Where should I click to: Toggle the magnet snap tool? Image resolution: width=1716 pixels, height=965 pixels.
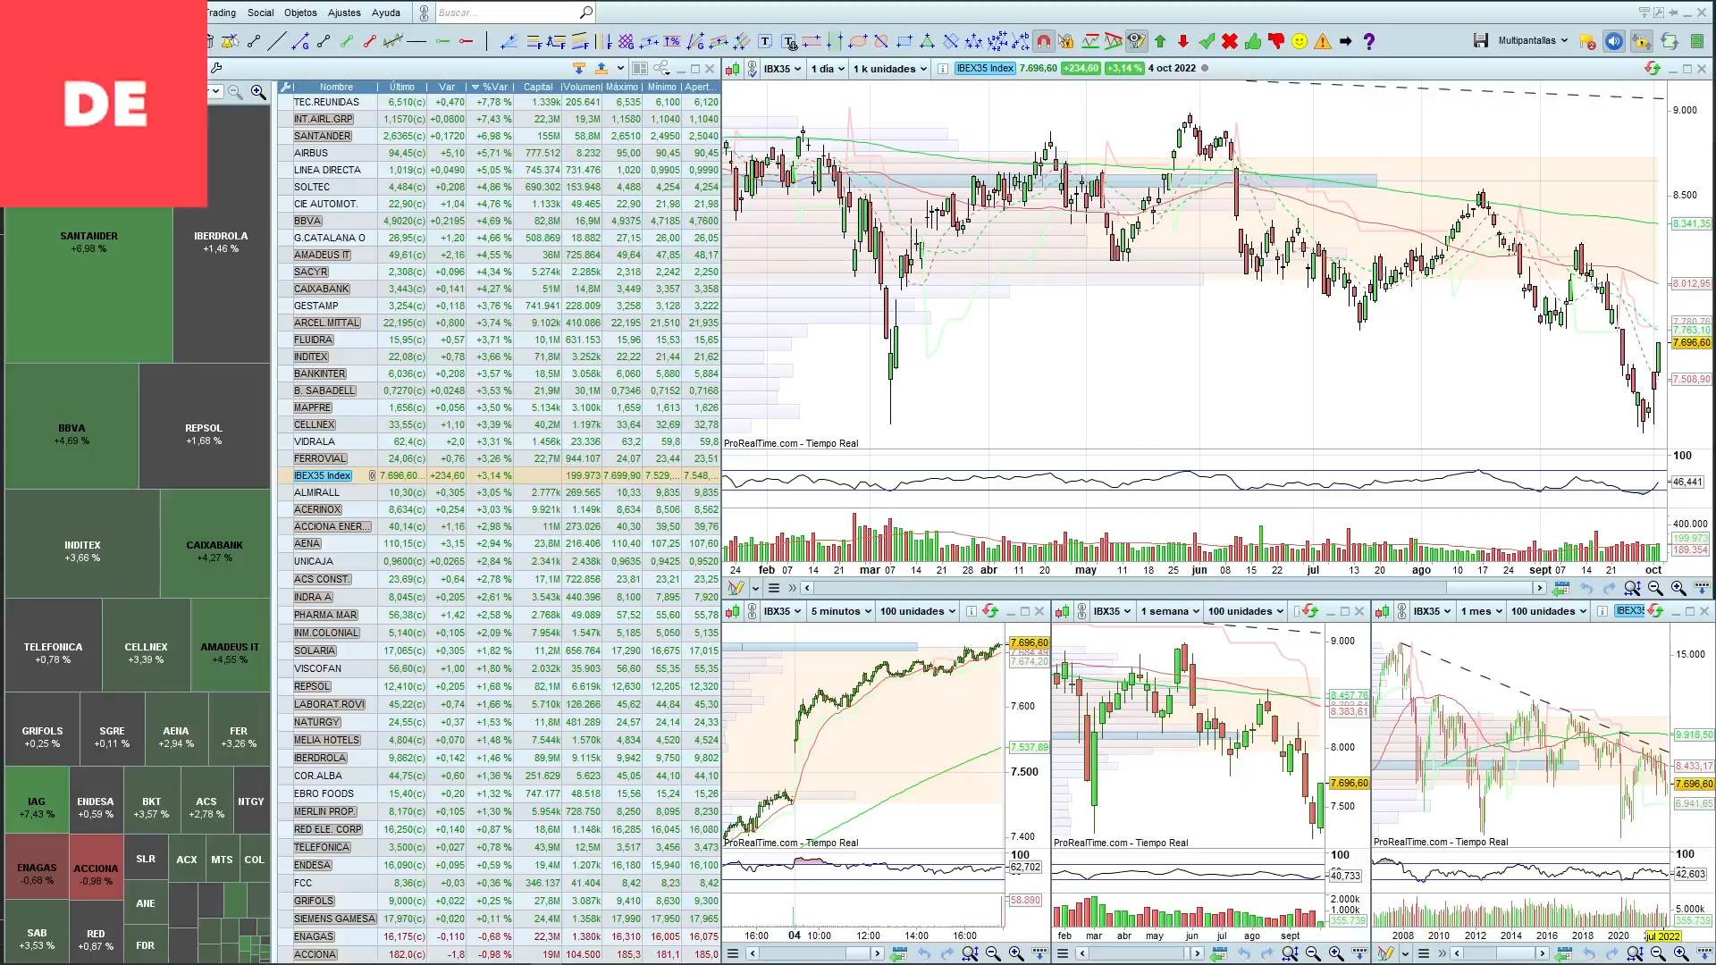[x=1043, y=41]
